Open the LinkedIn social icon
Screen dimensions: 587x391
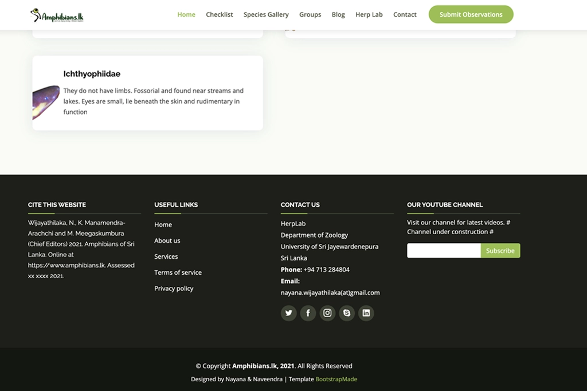(x=366, y=313)
